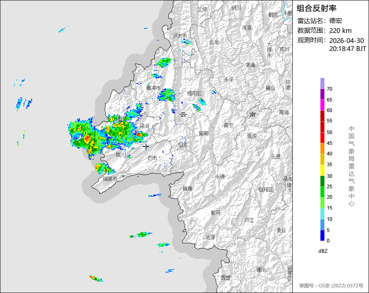369x293 pixels.
Task: Click the 临翔区 map label
Action: tap(266, 189)
